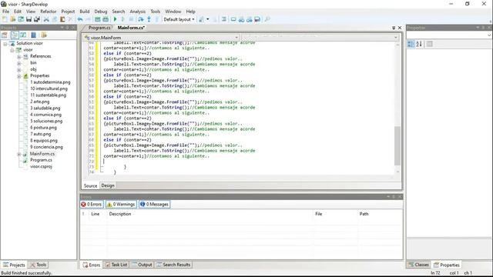Click the Rebuild Solution toolbar icon
The height and width of the screenshot is (277, 493).
click(x=106, y=19)
